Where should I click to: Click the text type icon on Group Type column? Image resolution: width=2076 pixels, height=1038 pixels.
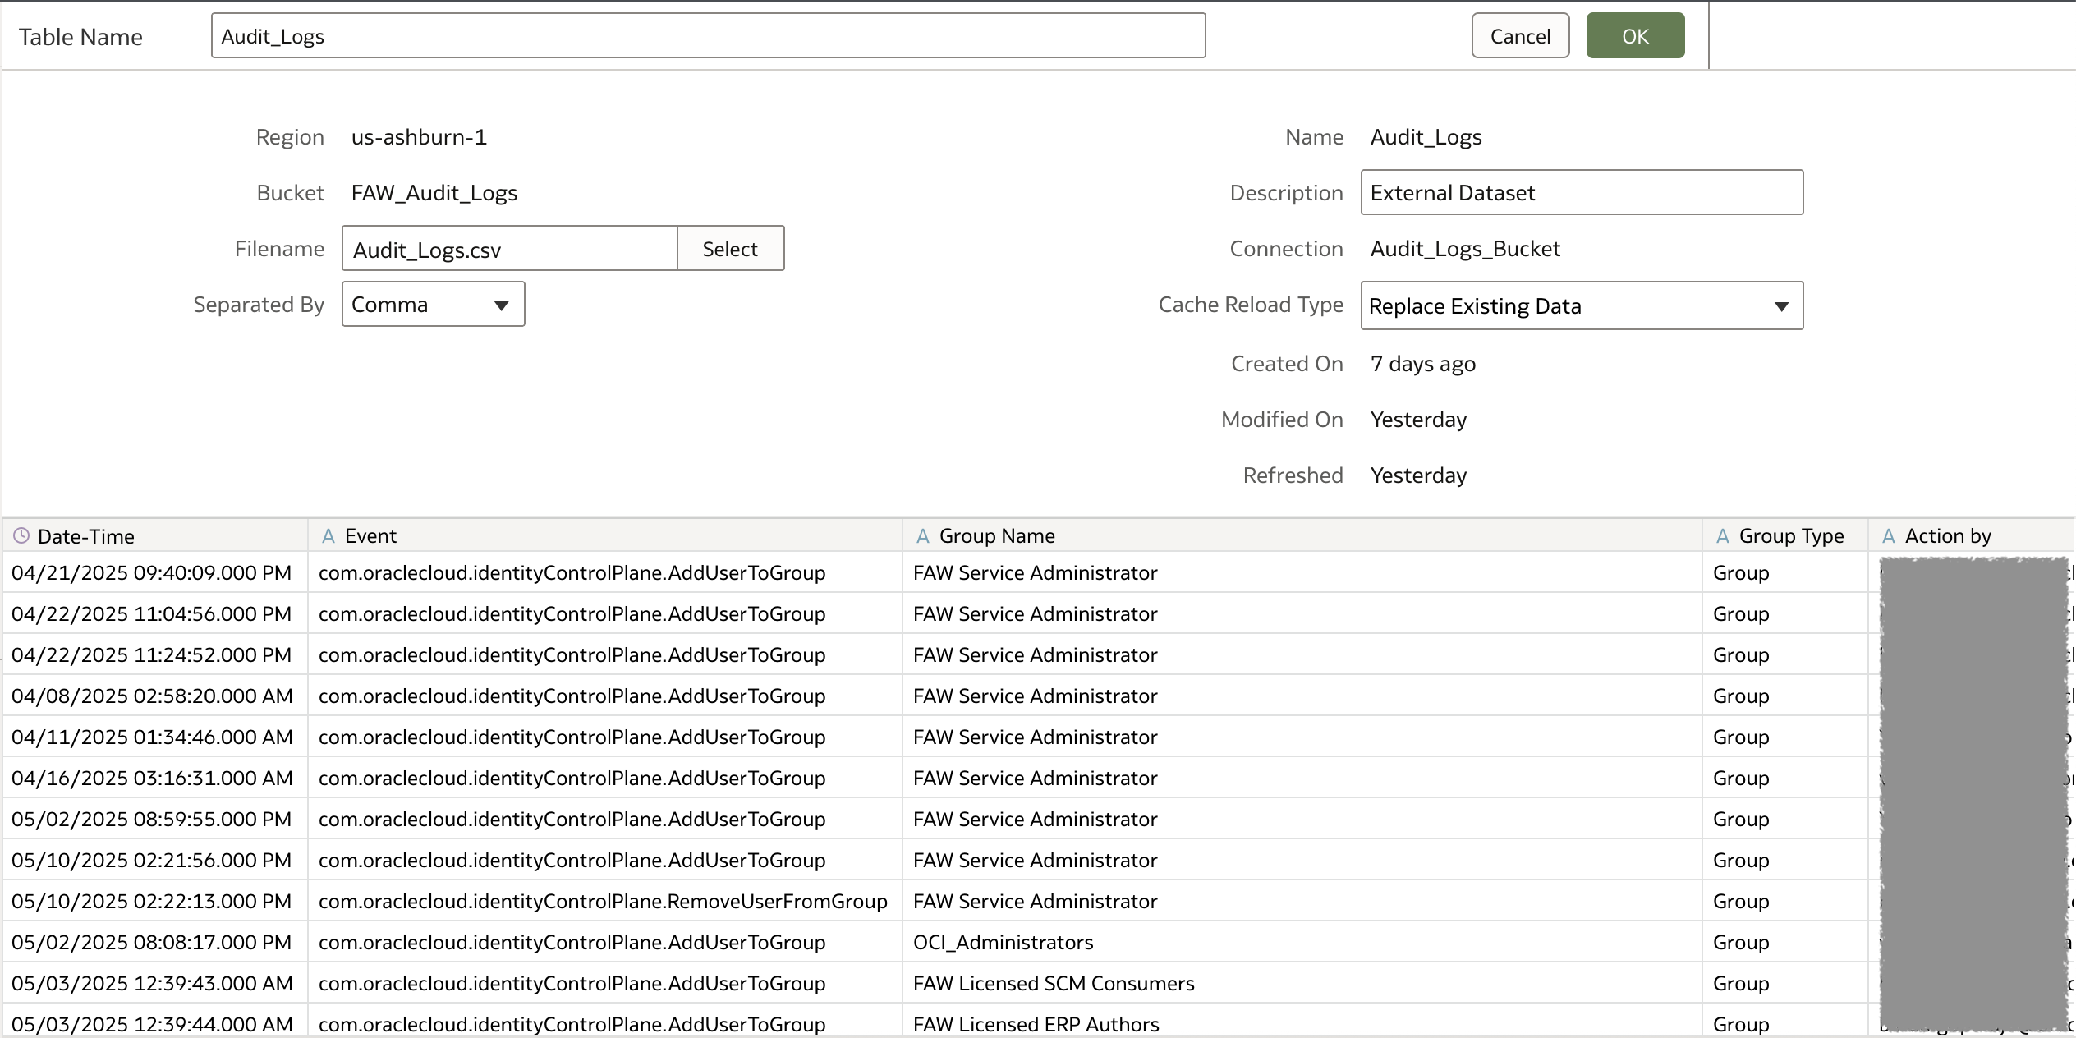pos(1721,535)
